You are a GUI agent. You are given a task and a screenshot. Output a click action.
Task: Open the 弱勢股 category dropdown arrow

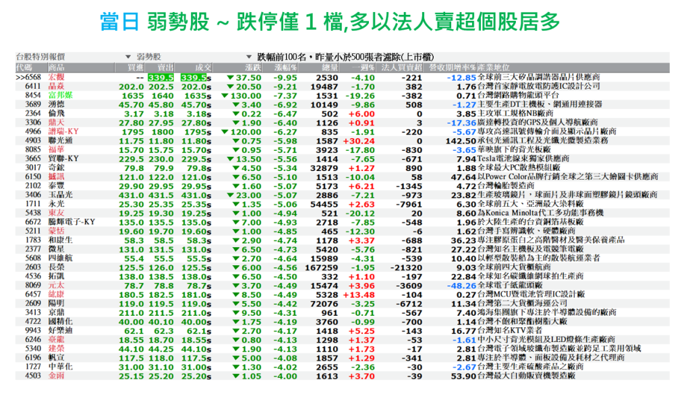click(128, 57)
